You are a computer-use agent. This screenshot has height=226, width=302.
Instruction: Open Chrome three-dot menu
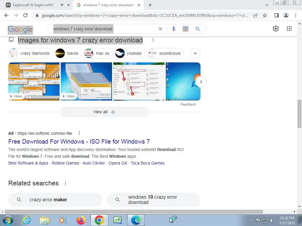(296, 15)
